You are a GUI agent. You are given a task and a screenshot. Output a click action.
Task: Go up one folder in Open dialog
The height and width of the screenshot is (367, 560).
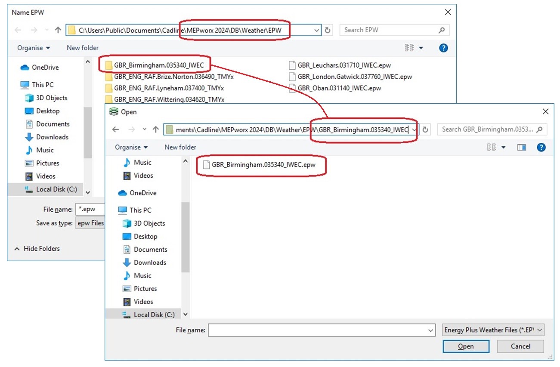(x=156, y=130)
